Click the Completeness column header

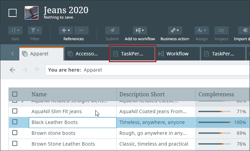(x=216, y=94)
